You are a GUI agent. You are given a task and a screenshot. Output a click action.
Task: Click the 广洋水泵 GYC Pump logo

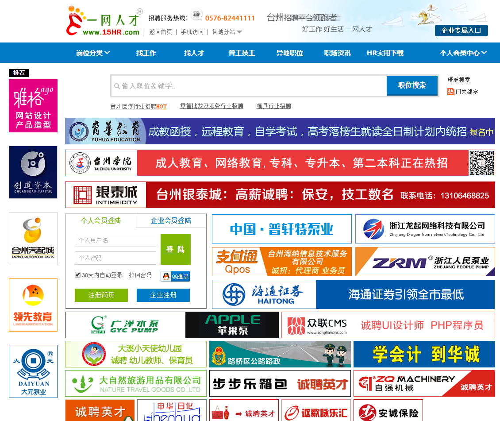pyautogui.click(x=125, y=325)
